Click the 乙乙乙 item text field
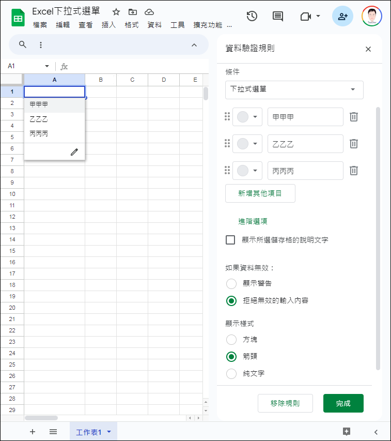Screen dimensions: 391x441 305,144
